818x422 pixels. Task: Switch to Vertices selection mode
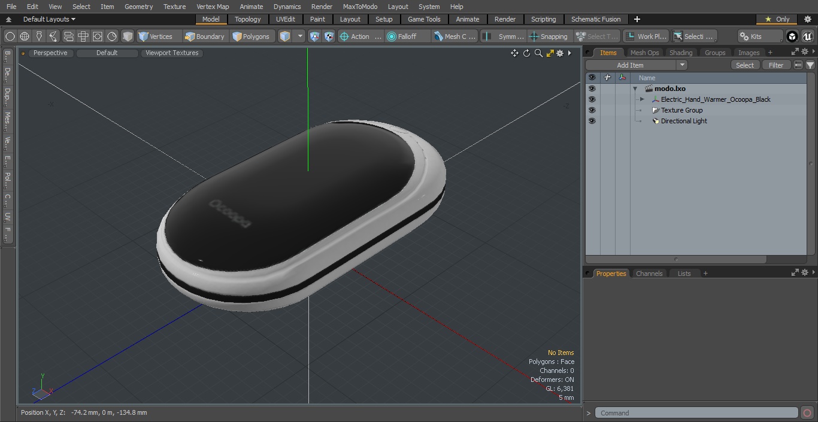(x=156, y=37)
